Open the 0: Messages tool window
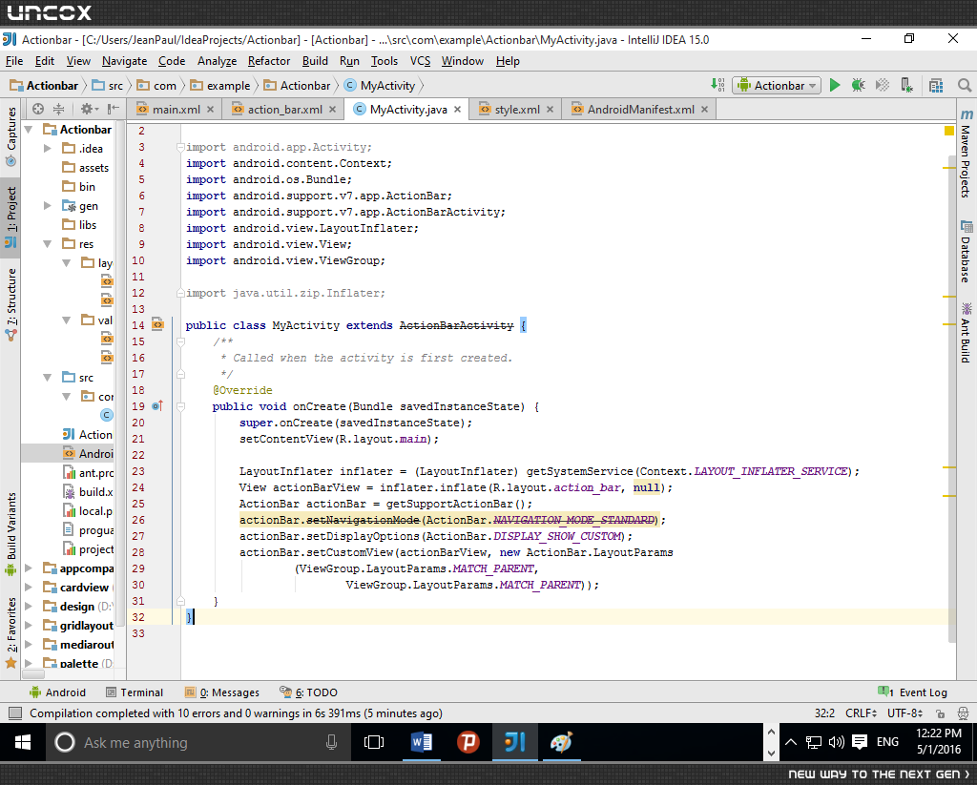 coord(222,692)
